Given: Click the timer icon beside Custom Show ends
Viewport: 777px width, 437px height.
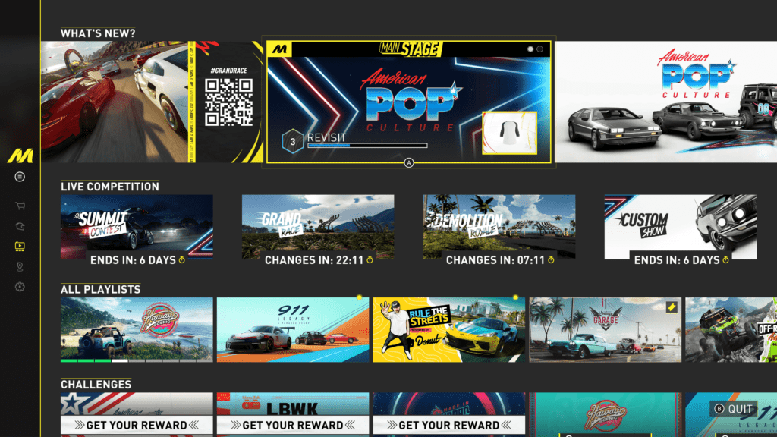Looking at the screenshot, I should (x=726, y=260).
